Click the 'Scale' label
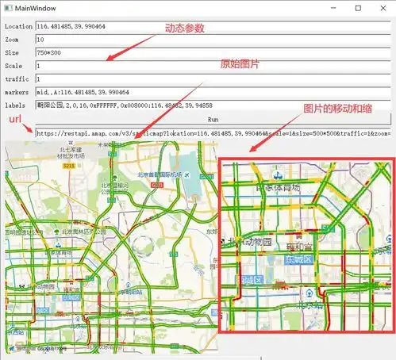 [x=13, y=66]
